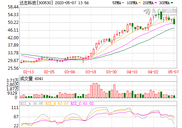Screen dimensions: 182x128
Task: Click the 02-25 date label
Action: click(49, 72)
